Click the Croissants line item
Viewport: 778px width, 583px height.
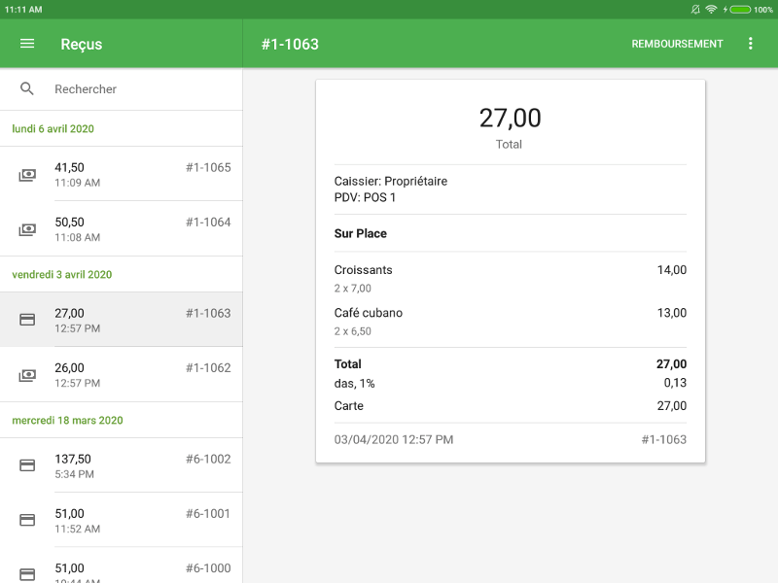510,278
